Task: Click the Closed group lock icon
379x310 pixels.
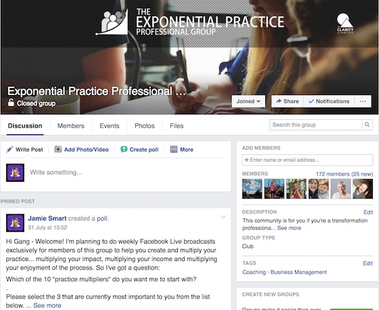Action: (x=11, y=103)
